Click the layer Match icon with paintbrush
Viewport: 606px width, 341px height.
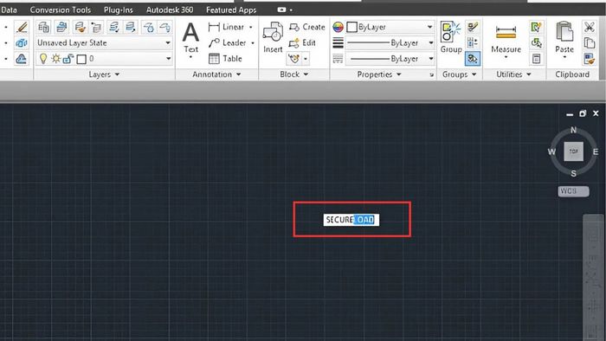[80, 27]
